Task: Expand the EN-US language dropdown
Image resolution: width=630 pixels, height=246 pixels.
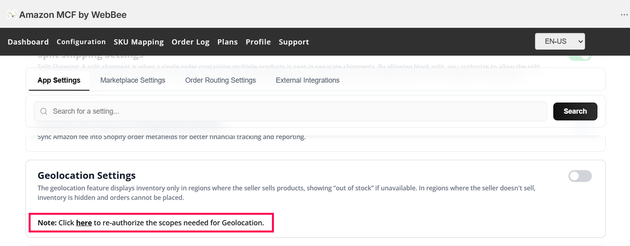Action: pos(560,41)
